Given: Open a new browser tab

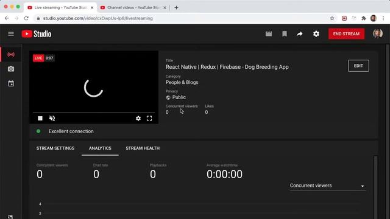Looking at the screenshot, I should (x=176, y=8).
